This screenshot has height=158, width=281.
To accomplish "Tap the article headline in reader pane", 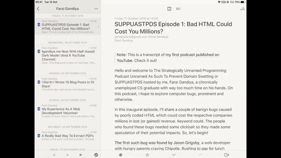I will (x=173, y=28).
